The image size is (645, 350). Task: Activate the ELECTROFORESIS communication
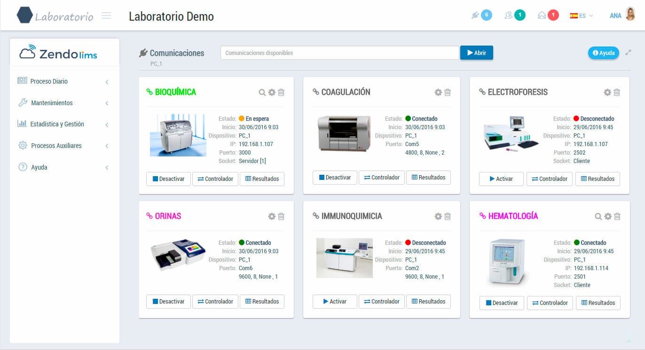(501, 179)
